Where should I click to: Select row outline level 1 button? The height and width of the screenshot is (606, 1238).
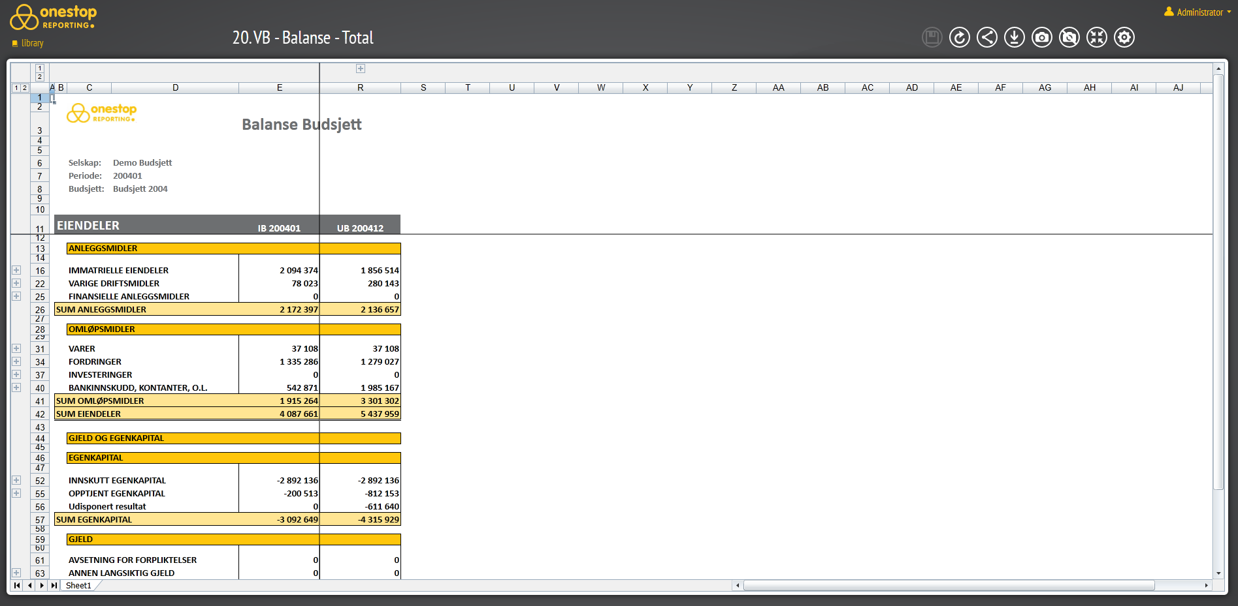click(x=16, y=87)
